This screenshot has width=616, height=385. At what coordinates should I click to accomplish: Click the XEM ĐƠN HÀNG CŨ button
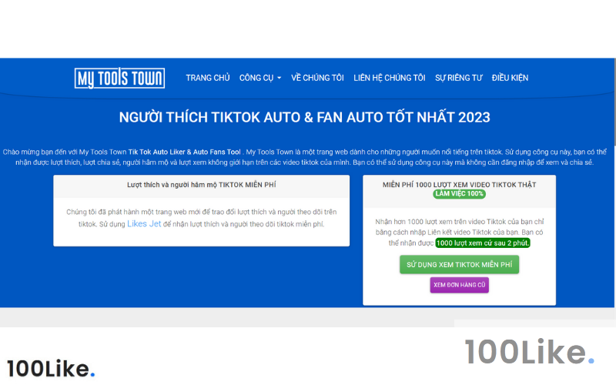[x=459, y=285]
